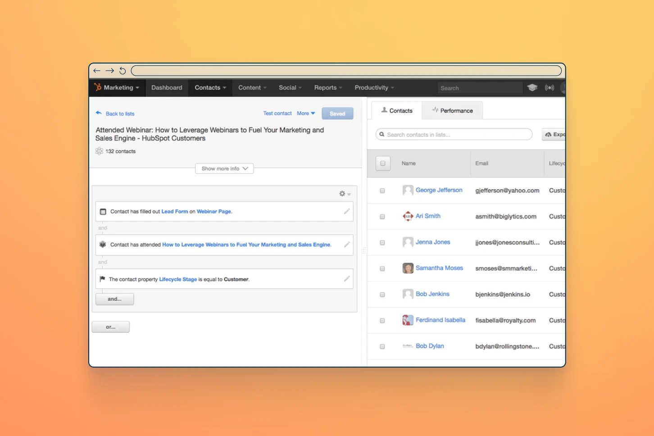Open the Lifecycle Stage property link
The width and height of the screenshot is (654, 436).
click(178, 279)
